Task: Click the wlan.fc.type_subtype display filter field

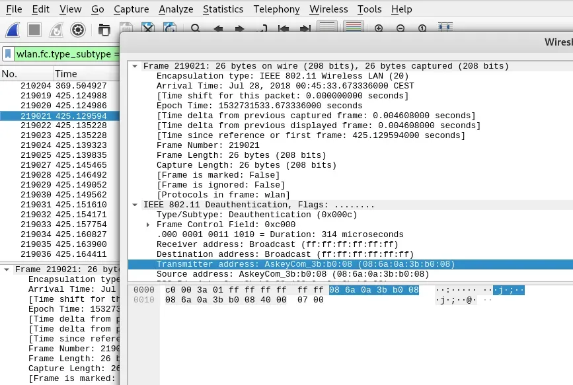Action: tap(67, 53)
